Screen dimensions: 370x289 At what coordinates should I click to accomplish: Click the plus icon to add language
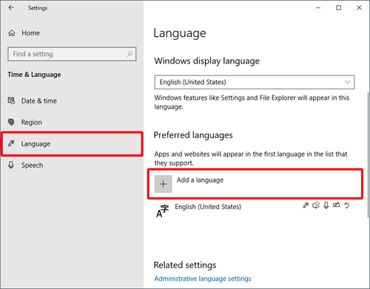(164, 184)
